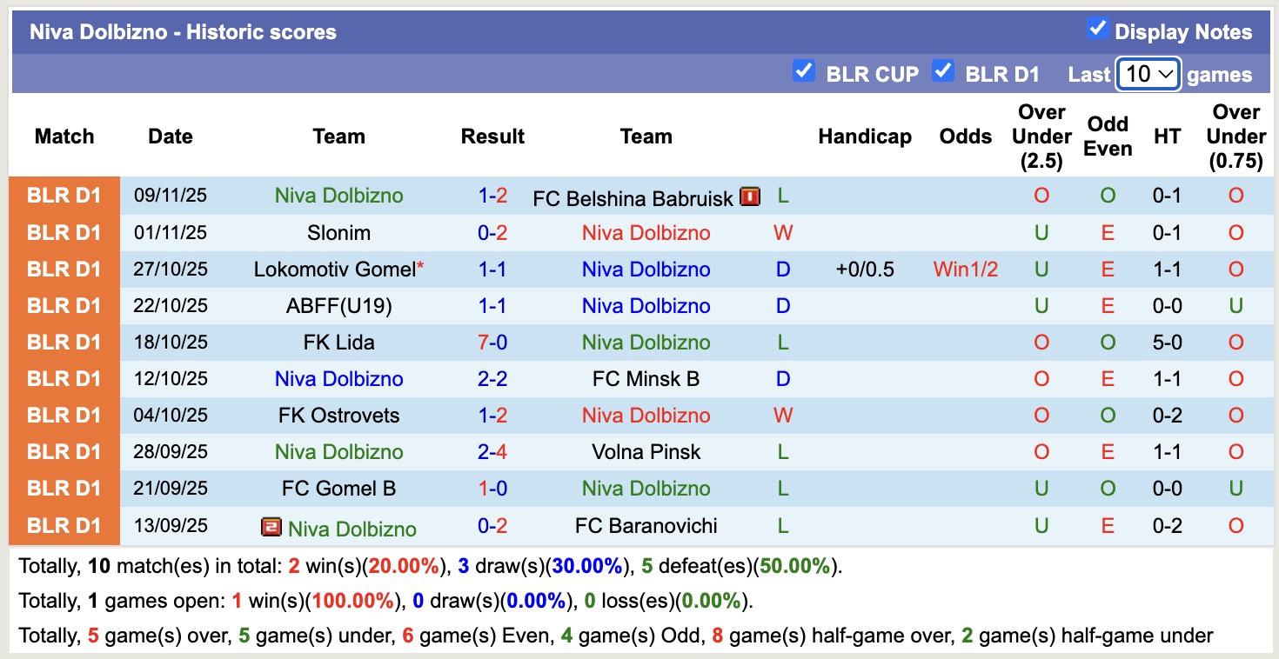Image resolution: width=1279 pixels, height=659 pixels.
Task: Select the BLR D1 badge on the 09/11/25 row
Action: (64, 196)
